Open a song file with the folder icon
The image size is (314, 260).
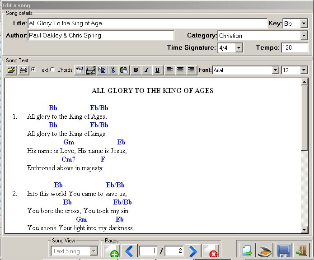tap(11, 70)
